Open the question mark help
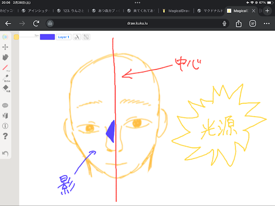 [5, 136]
